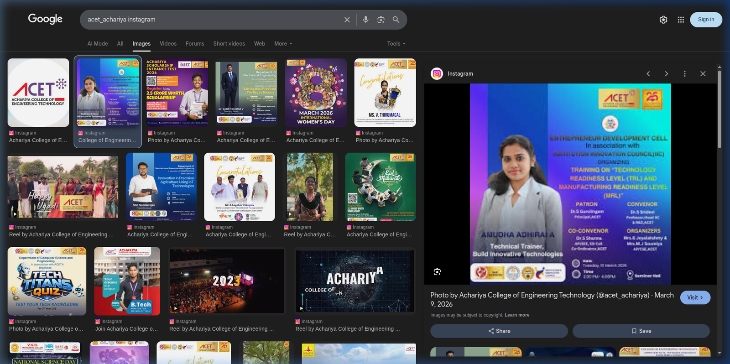
Task: Share the previewed image
Action: (499, 331)
